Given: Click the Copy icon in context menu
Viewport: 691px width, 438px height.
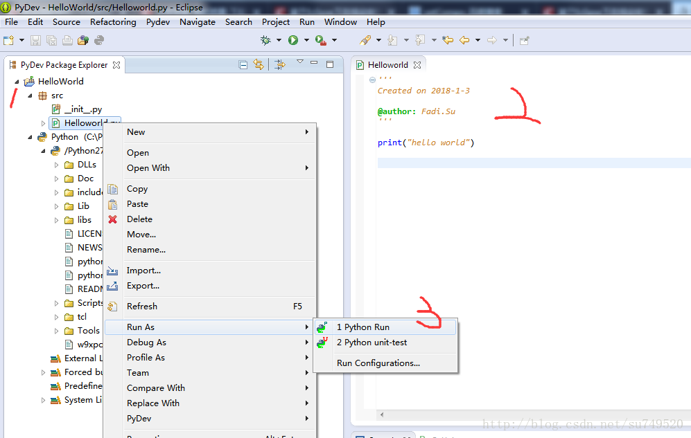Looking at the screenshot, I should pos(113,189).
